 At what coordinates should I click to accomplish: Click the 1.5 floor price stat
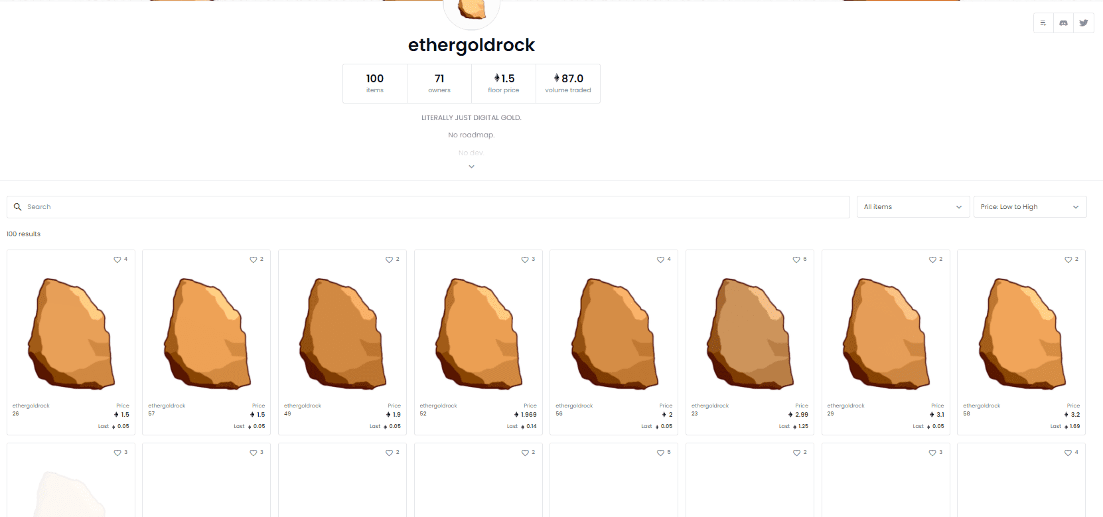(x=504, y=84)
